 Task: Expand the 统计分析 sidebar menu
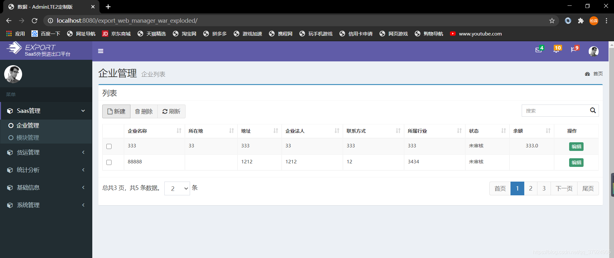tap(46, 170)
